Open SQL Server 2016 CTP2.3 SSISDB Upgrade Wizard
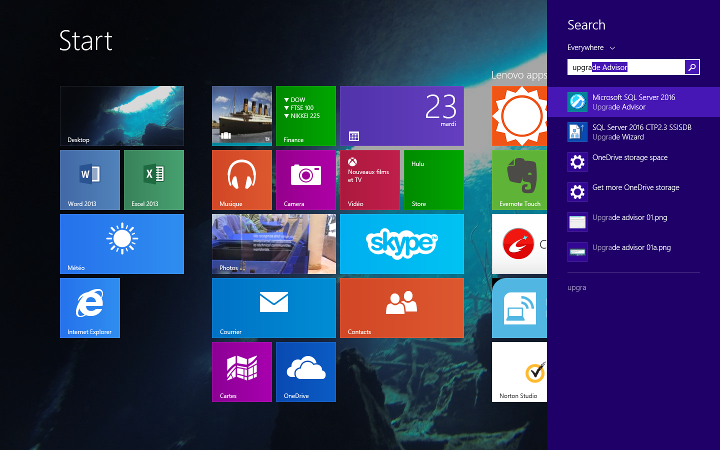The width and height of the screenshot is (720, 450). (633, 132)
